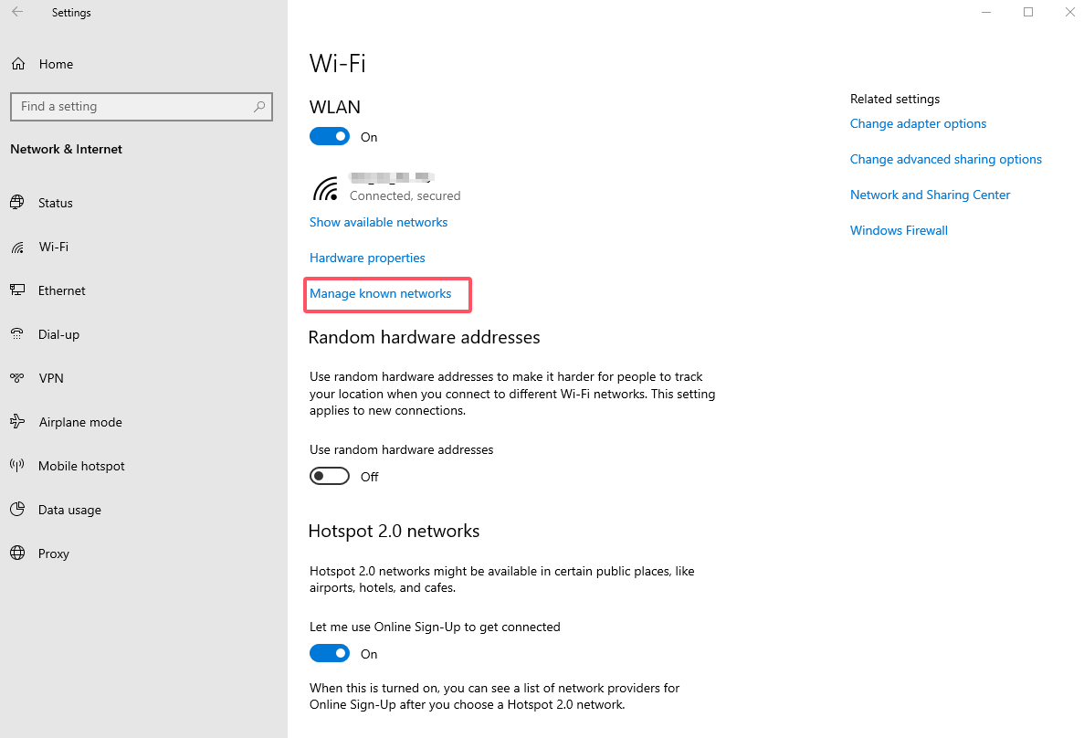
Task: Open Data usage via its pie chart icon
Action: (x=17, y=509)
